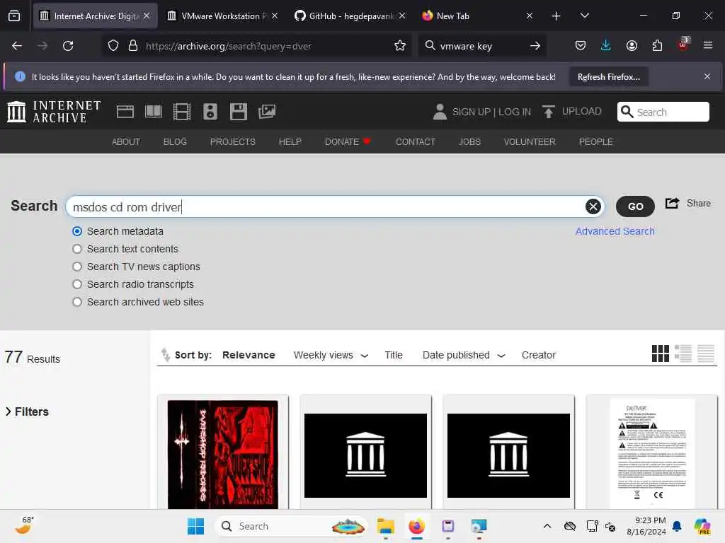Sort results by Title
725x543 pixels.
click(x=394, y=355)
